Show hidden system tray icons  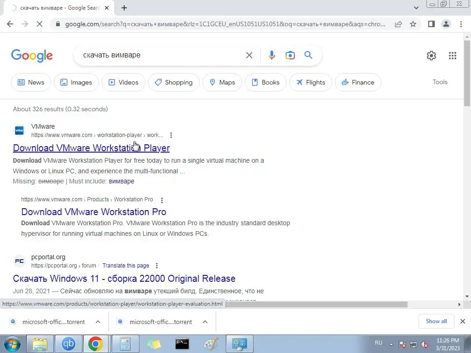391,344
